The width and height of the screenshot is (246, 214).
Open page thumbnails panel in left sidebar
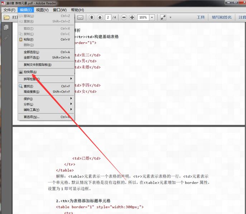[6, 28]
